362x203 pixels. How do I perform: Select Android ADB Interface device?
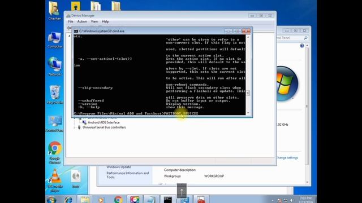(104, 122)
